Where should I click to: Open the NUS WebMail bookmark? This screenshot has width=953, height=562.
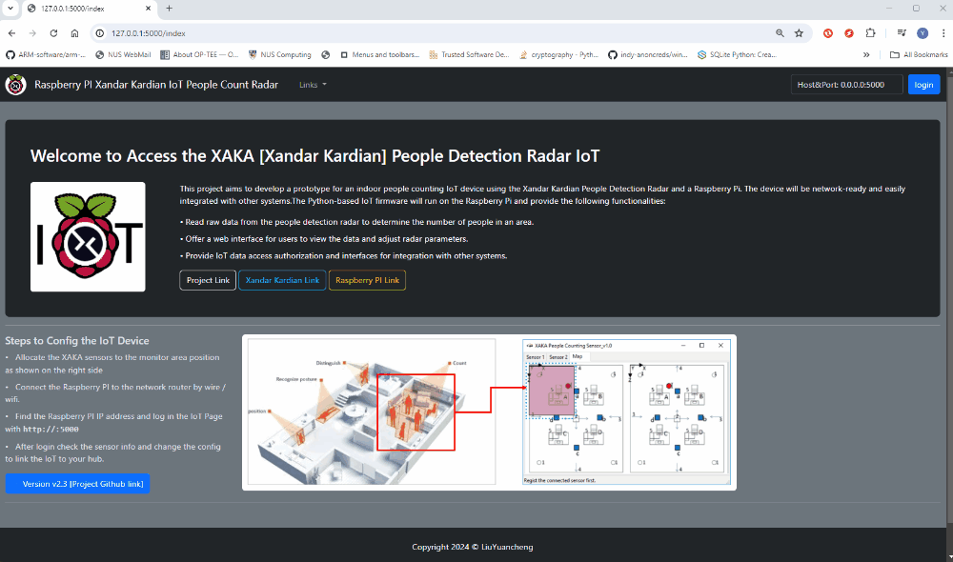123,54
